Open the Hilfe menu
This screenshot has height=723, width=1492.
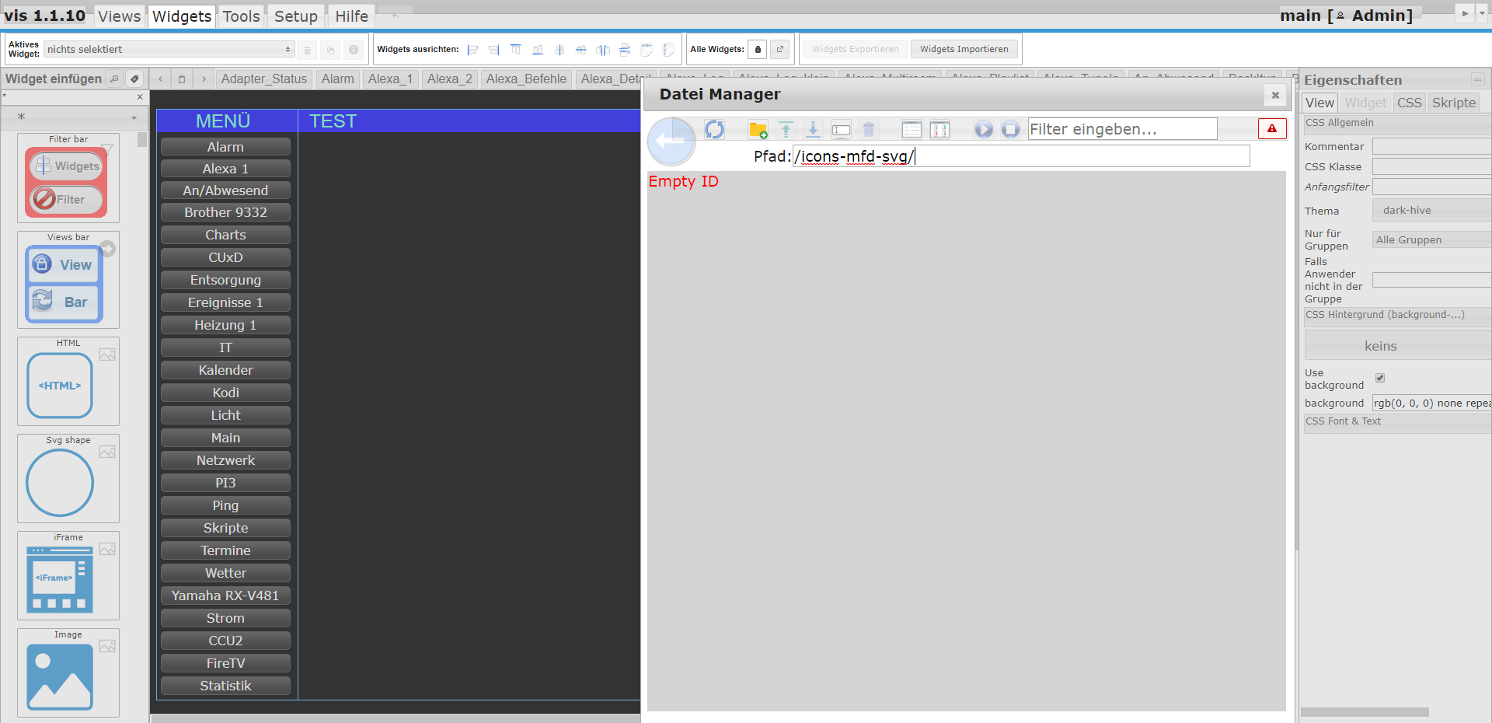[x=351, y=16]
